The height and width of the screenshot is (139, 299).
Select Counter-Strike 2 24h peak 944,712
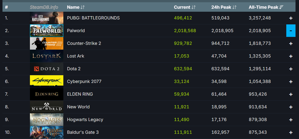pos(220,43)
